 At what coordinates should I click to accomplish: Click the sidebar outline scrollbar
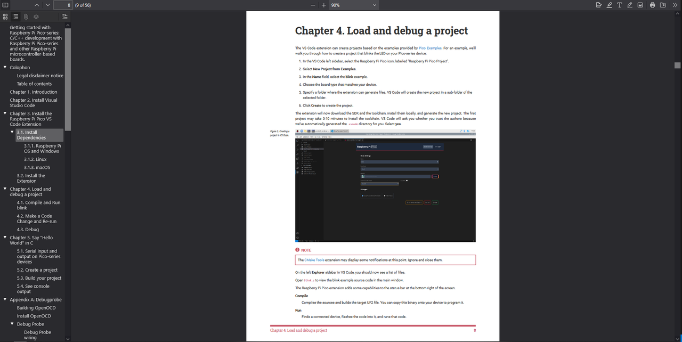tap(68, 79)
